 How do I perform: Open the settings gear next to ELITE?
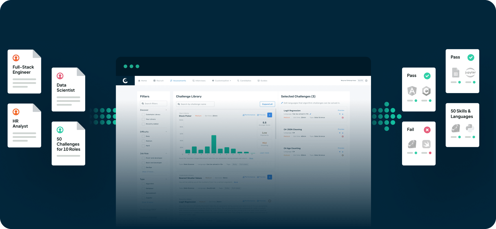tap(366, 80)
